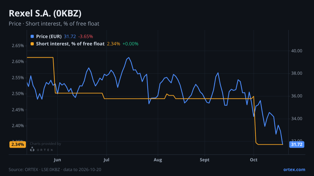Click the 2.40% left axis label
The image size is (314, 176).
(x=18, y=126)
